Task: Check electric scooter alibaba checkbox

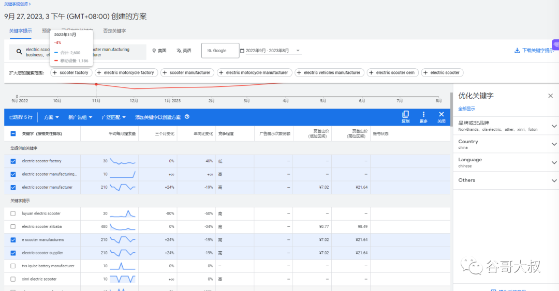Action: 13,226
